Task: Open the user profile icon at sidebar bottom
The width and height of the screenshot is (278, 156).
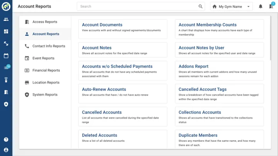Action: point(6,150)
